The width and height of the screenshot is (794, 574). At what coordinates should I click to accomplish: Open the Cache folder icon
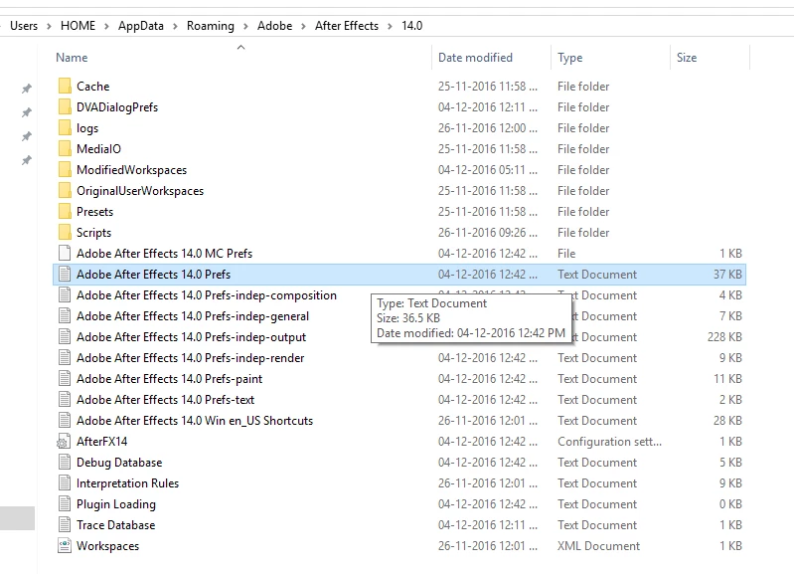[x=65, y=87]
